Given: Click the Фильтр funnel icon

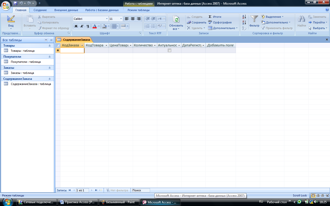Looking at the screenshot, I should point(254,19).
